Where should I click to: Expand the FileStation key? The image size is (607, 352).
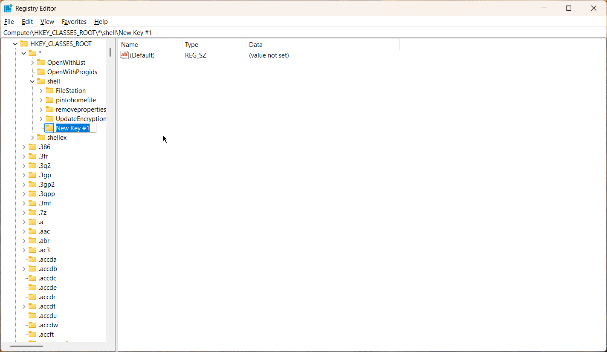(41, 91)
